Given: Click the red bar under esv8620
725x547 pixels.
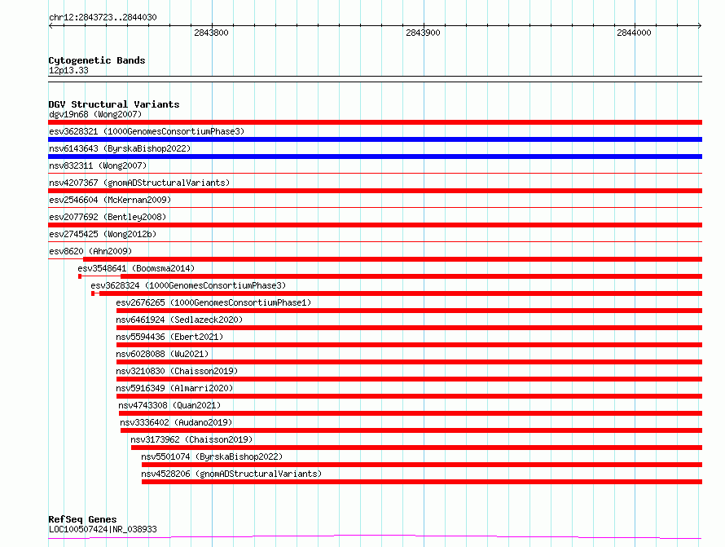Looking at the screenshot, I should [393, 259].
